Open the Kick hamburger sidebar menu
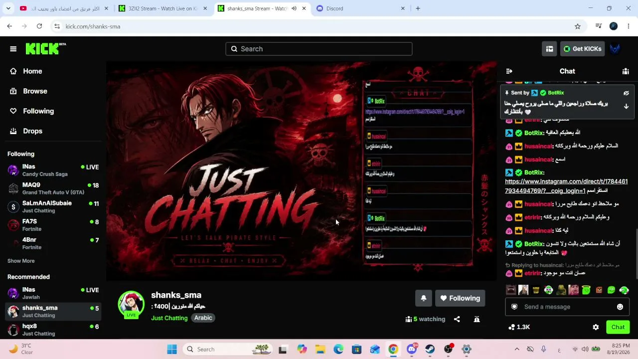 tap(13, 49)
